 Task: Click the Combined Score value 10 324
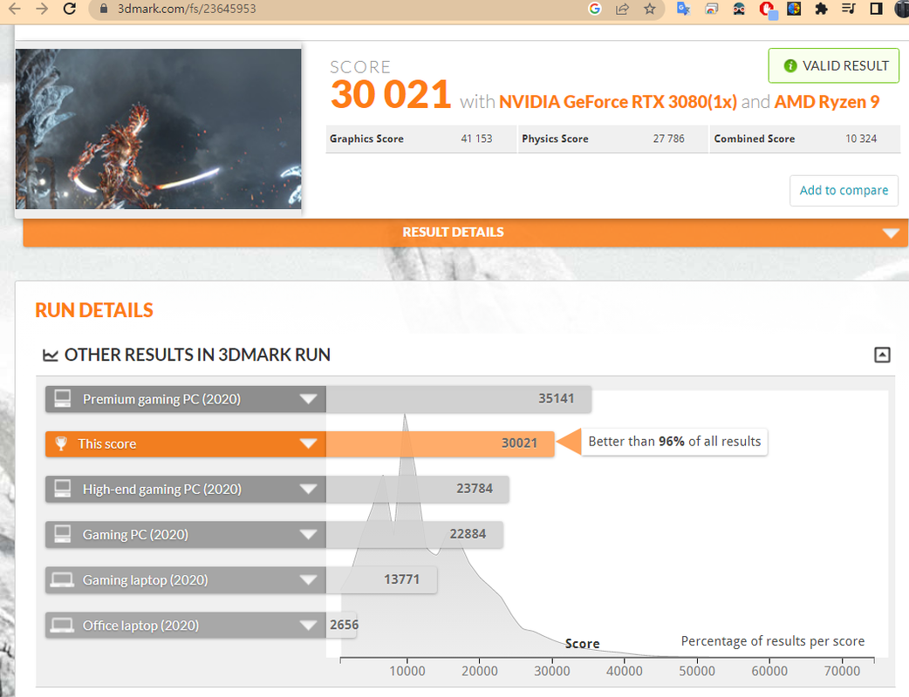(861, 139)
